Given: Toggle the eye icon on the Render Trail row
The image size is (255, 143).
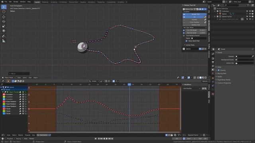Looking at the screenshot, I should (x=184, y=14).
